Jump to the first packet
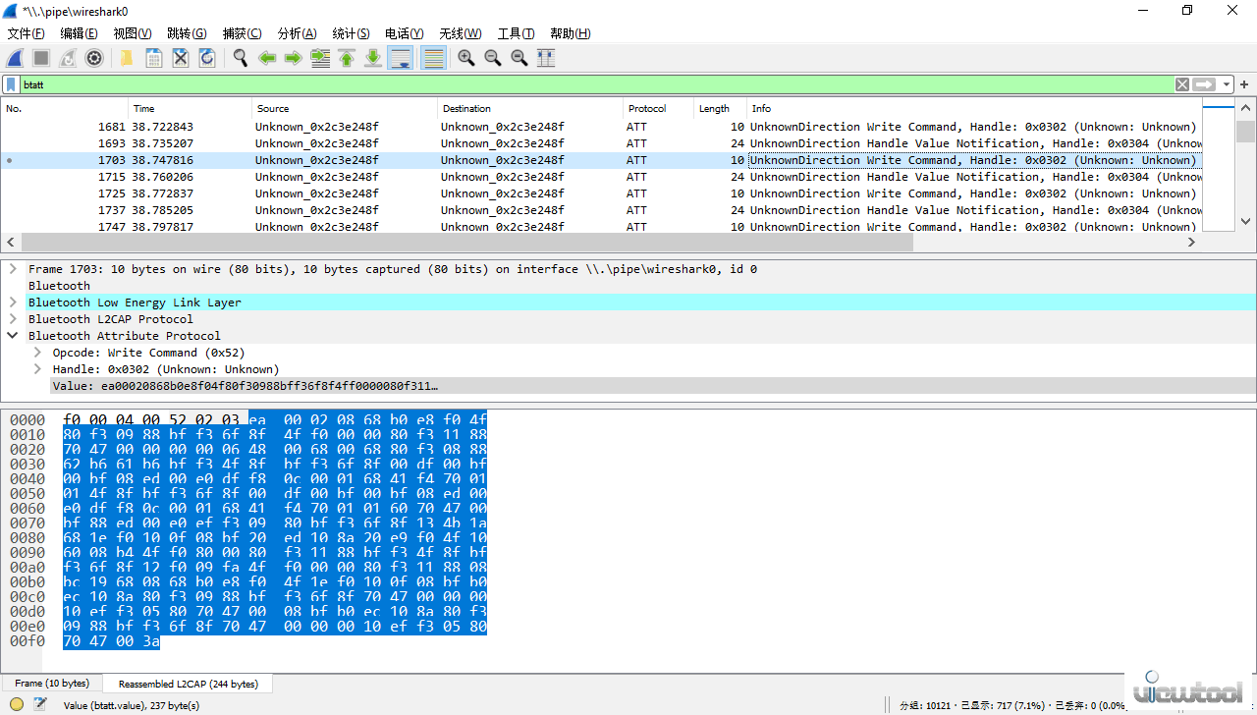 [x=347, y=58]
